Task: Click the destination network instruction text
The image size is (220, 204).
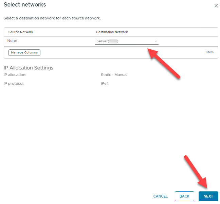Action: pos(52,18)
